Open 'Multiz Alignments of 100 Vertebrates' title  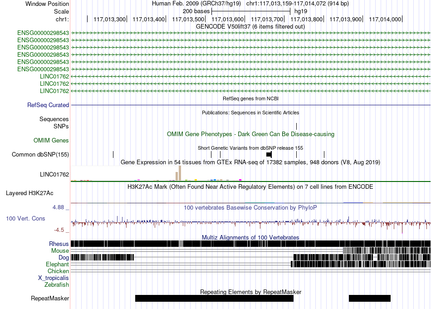(250, 237)
